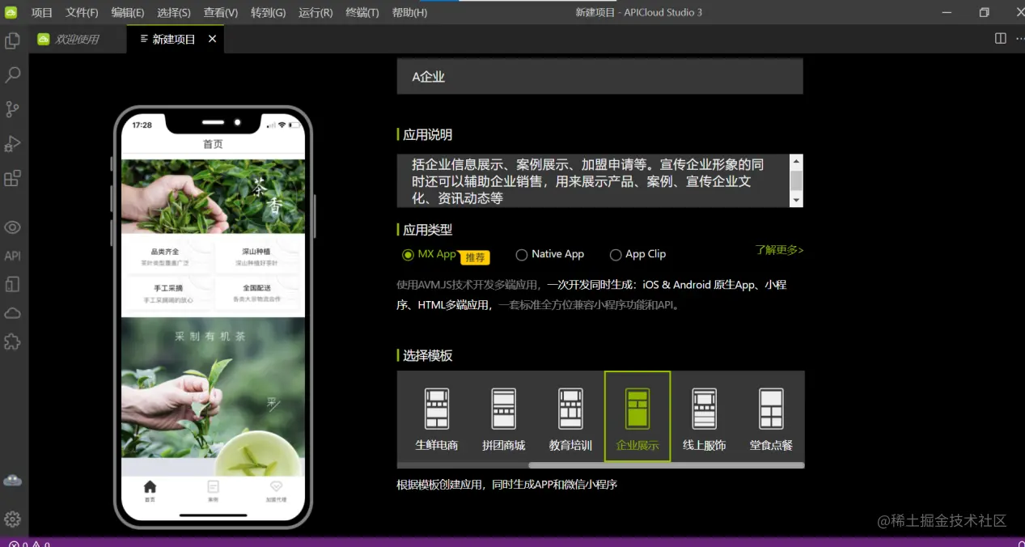Click the 应用说明 textarea scrollbar up arrow
Screen dimensions: 1025x547
795,159
